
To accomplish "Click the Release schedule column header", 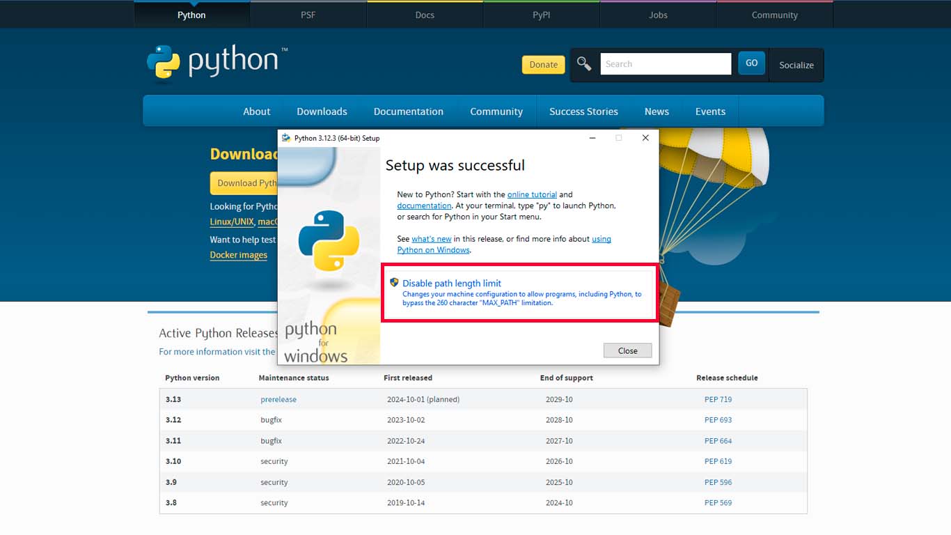I will click(727, 378).
